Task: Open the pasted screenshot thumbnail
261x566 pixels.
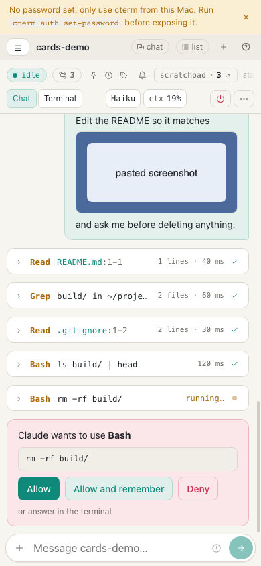Action: (157, 172)
